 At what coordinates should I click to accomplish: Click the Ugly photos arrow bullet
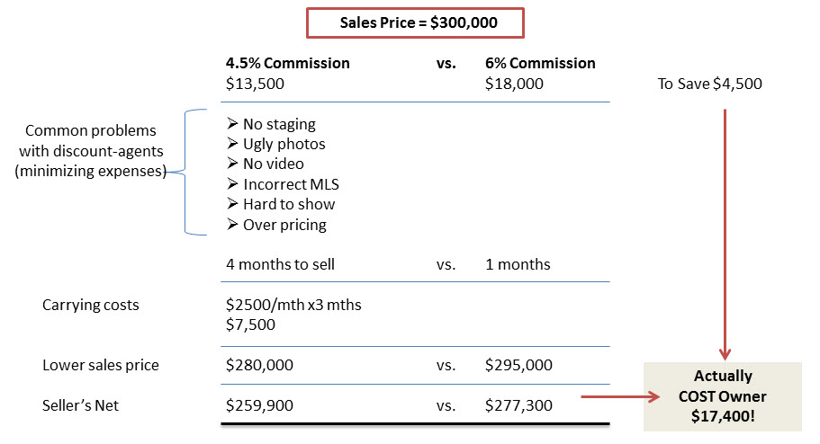click(233, 144)
